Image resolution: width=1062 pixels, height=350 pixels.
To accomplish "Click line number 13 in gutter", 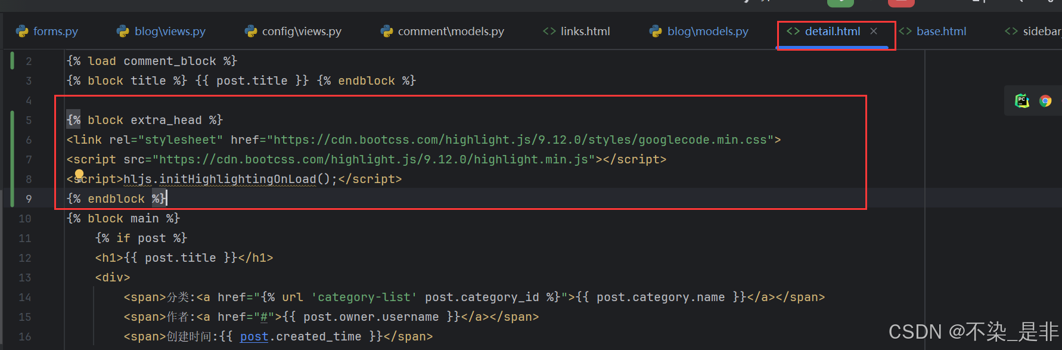I will [x=25, y=278].
